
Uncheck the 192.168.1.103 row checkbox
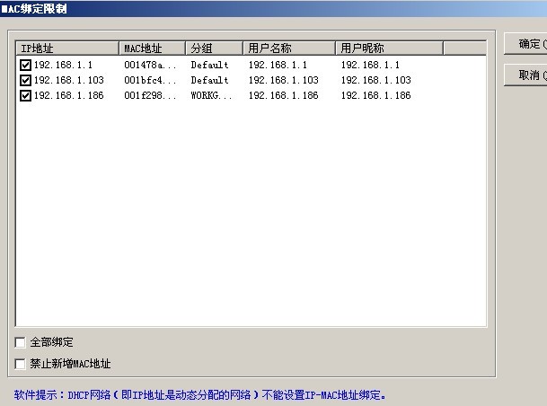[25, 80]
